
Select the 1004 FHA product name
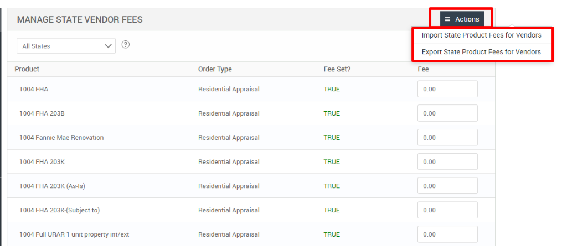pos(34,89)
